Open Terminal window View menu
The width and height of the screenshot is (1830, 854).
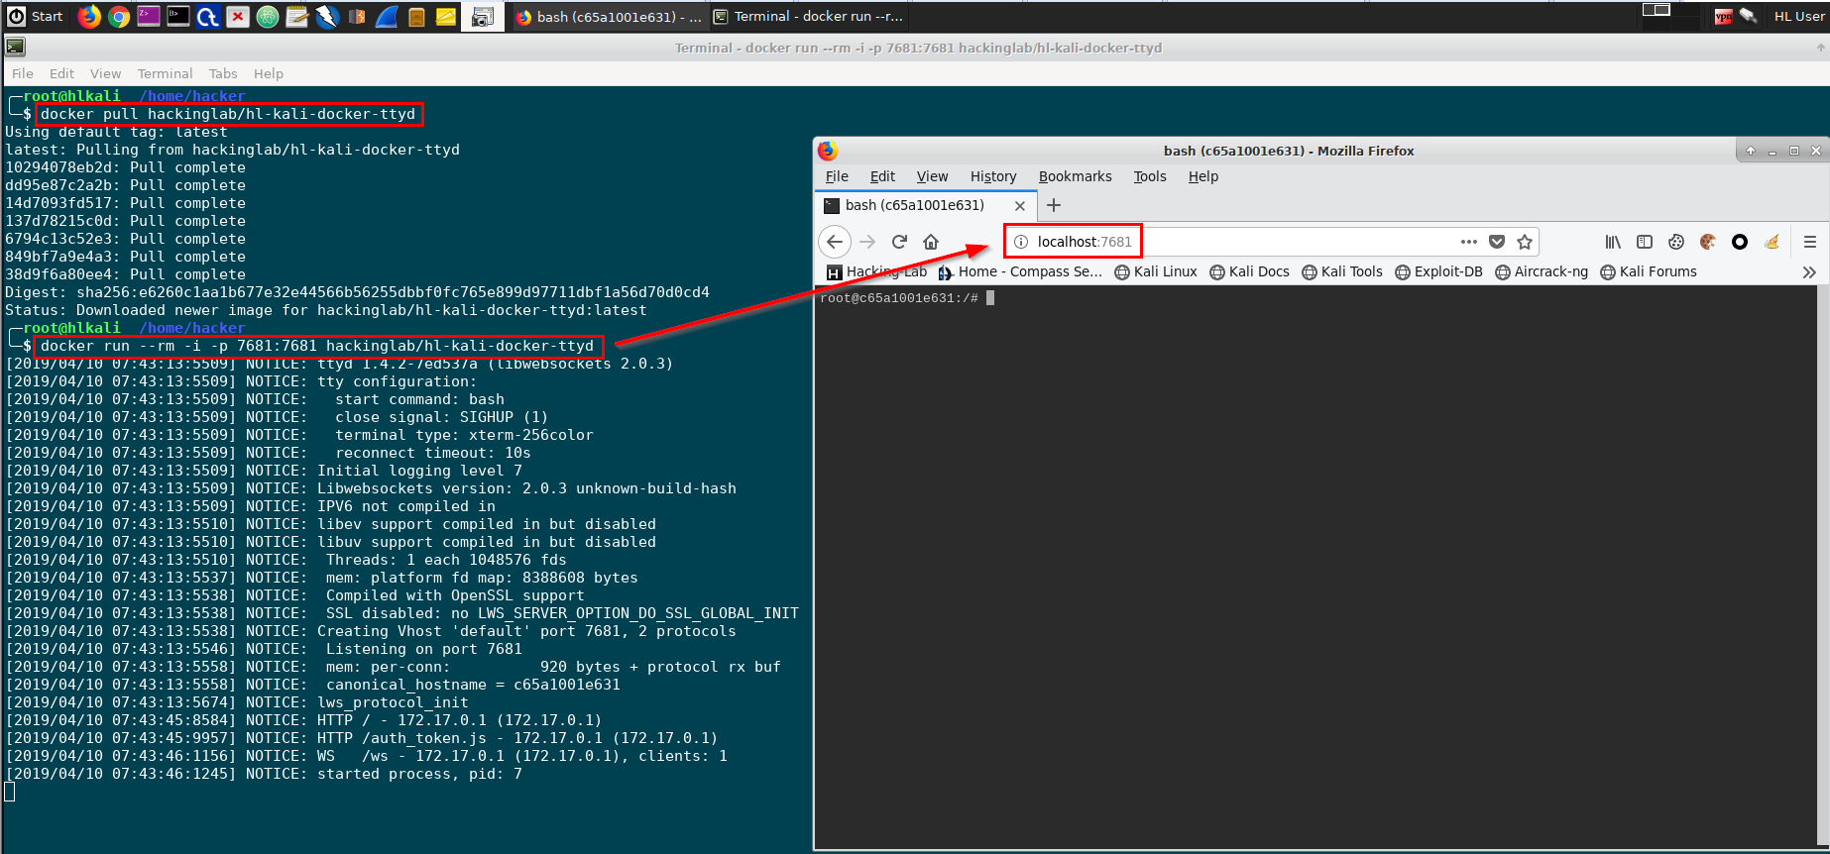coord(105,73)
